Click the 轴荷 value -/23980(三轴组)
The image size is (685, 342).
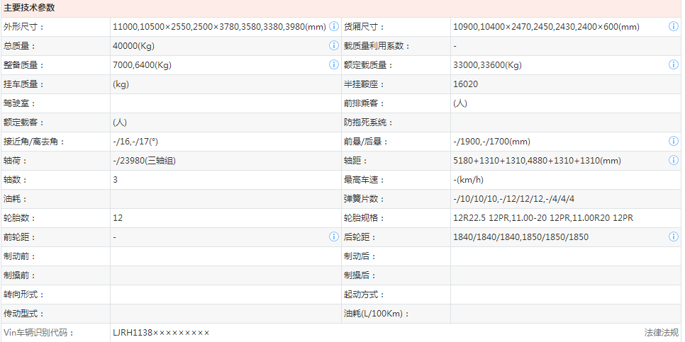pyautogui.click(x=144, y=161)
